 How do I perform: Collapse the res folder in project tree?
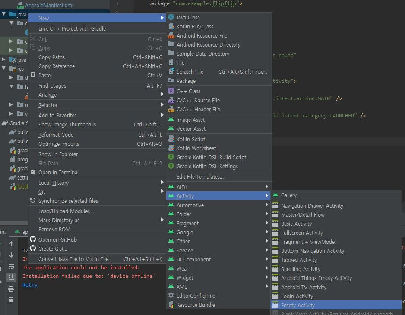point(3,69)
